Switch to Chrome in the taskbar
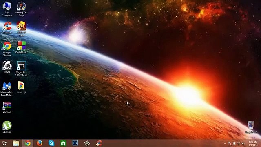Image resolution: width=261 pixels, height=147 pixels. (x=28, y=143)
